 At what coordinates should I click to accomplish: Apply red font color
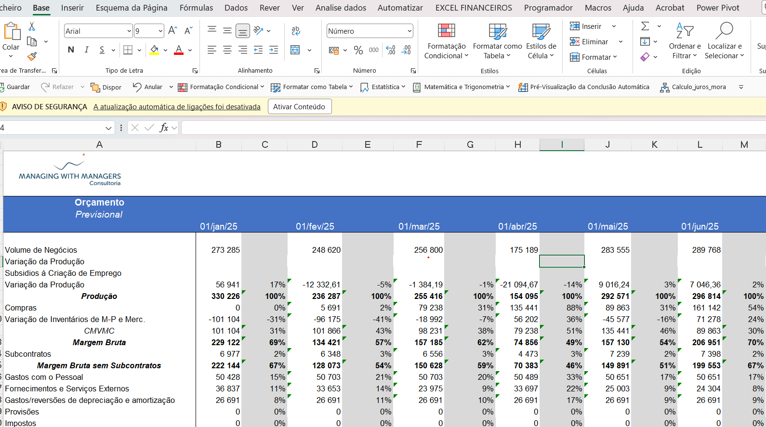[179, 50]
